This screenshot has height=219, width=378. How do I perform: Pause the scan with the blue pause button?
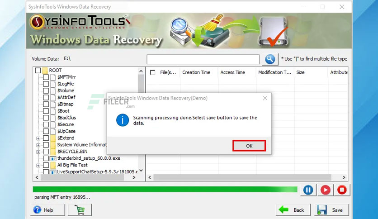(308, 190)
